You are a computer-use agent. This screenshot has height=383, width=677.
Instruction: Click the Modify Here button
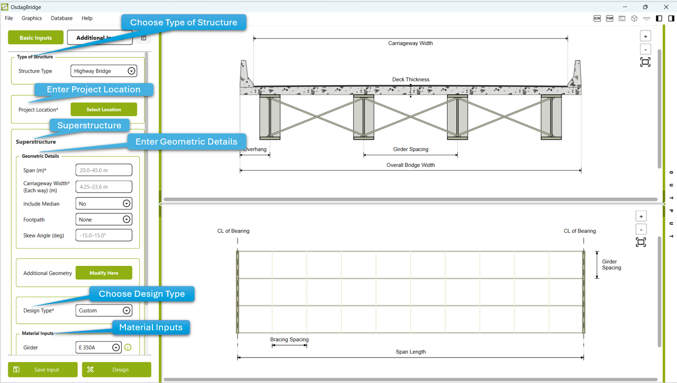click(x=104, y=273)
